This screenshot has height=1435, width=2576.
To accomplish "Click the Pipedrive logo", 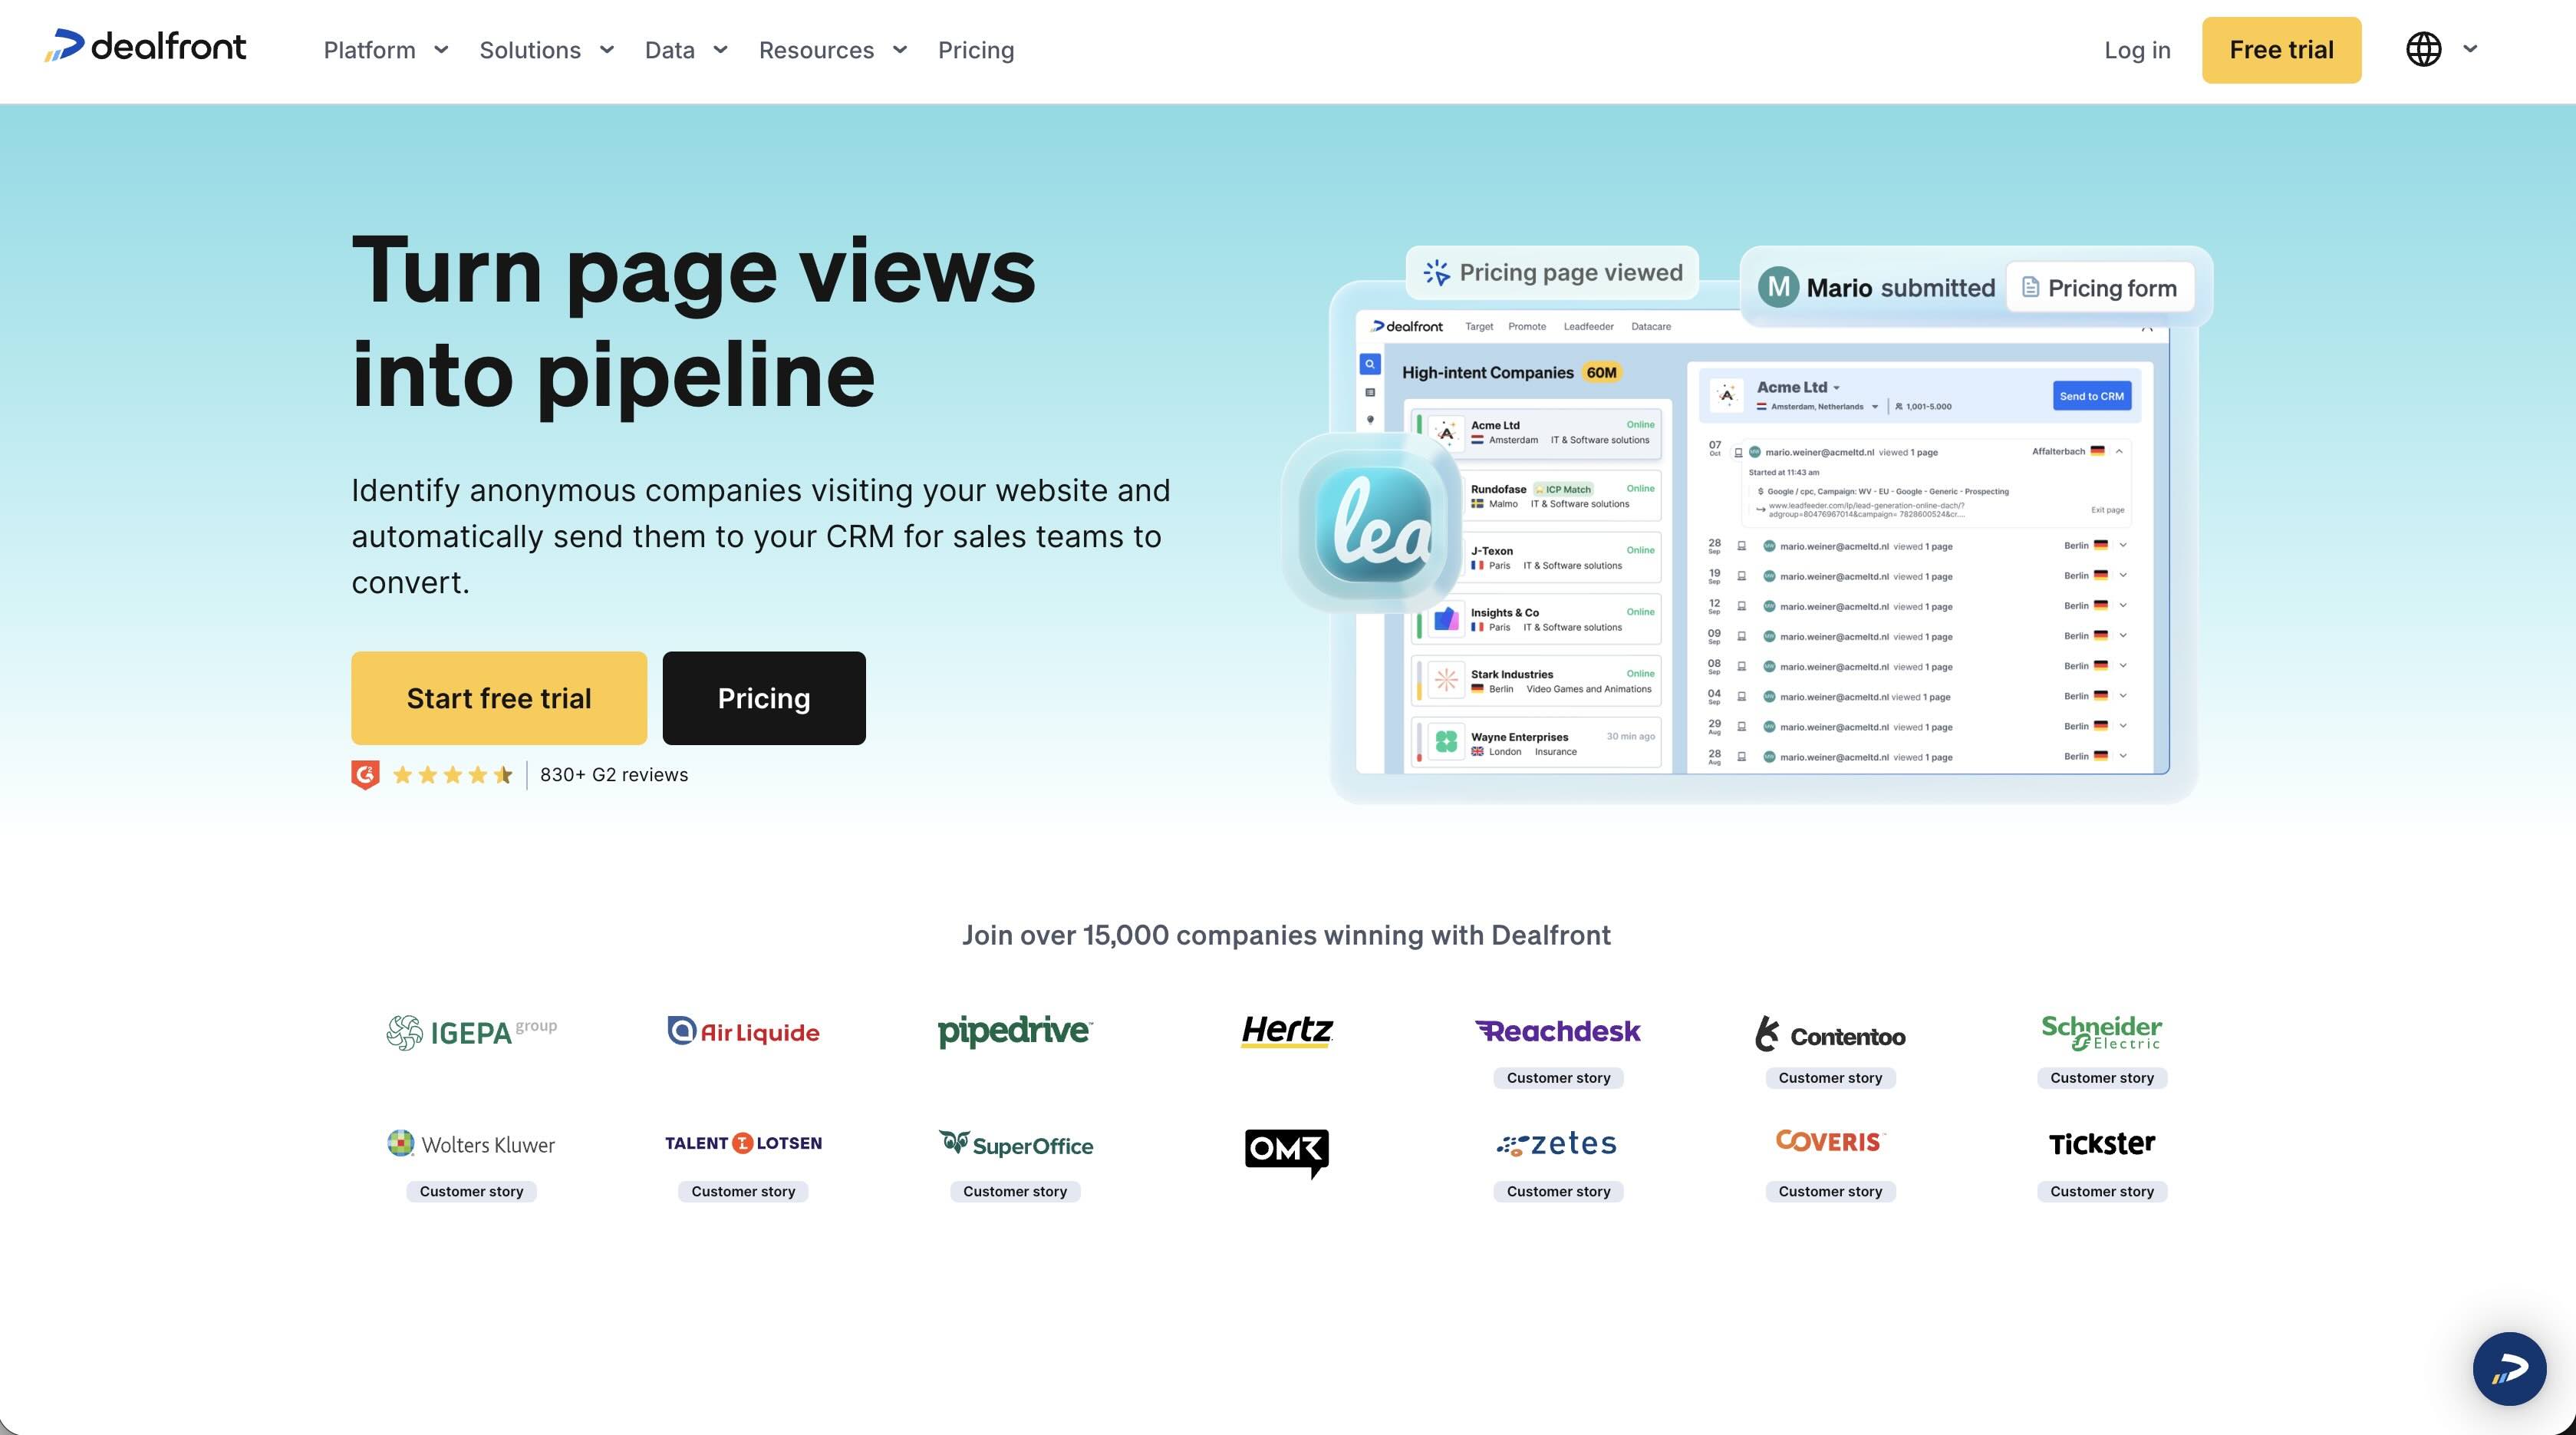I will coord(1014,1032).
